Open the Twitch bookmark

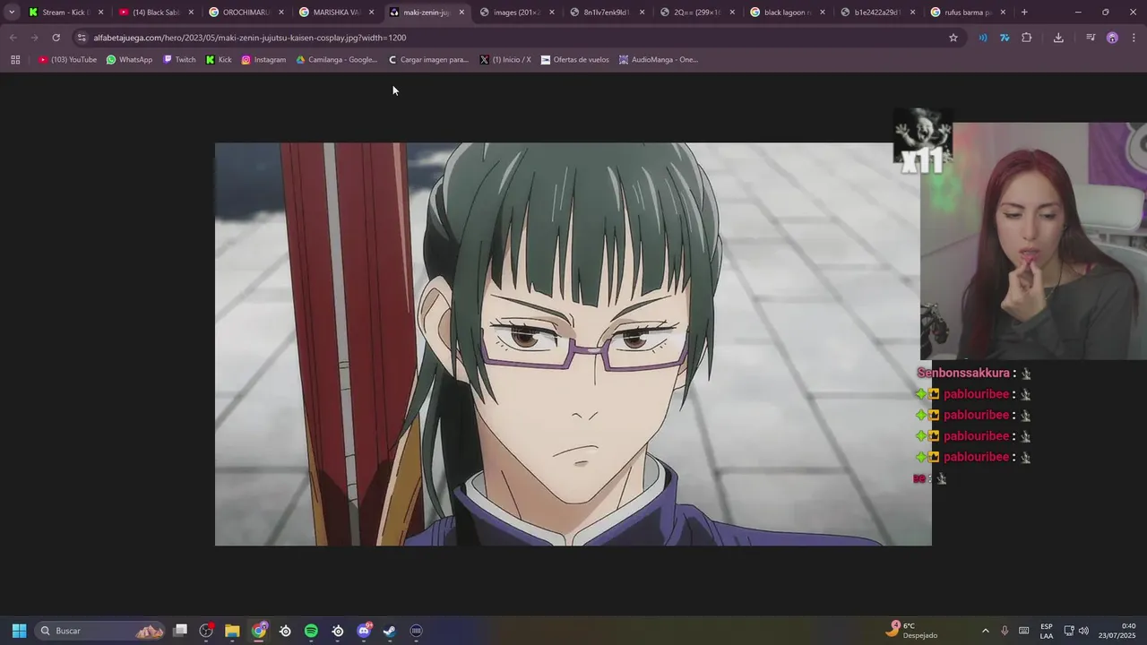pos(179,60)
